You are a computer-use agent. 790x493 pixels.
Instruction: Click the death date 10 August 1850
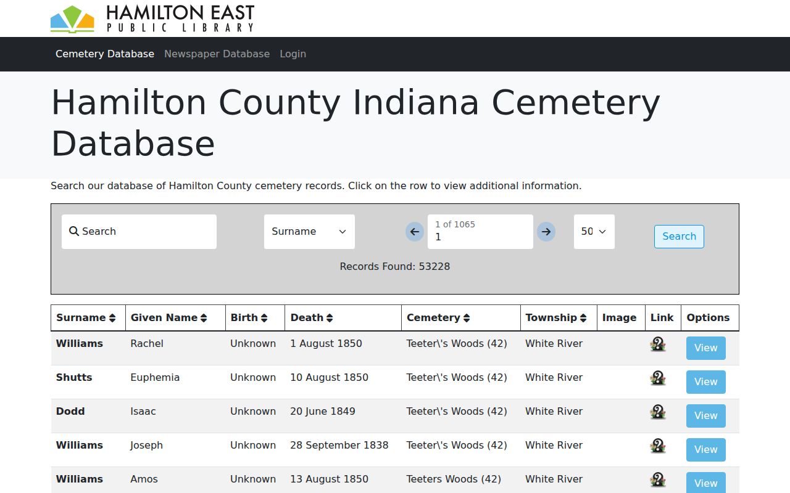coord(329,378)
